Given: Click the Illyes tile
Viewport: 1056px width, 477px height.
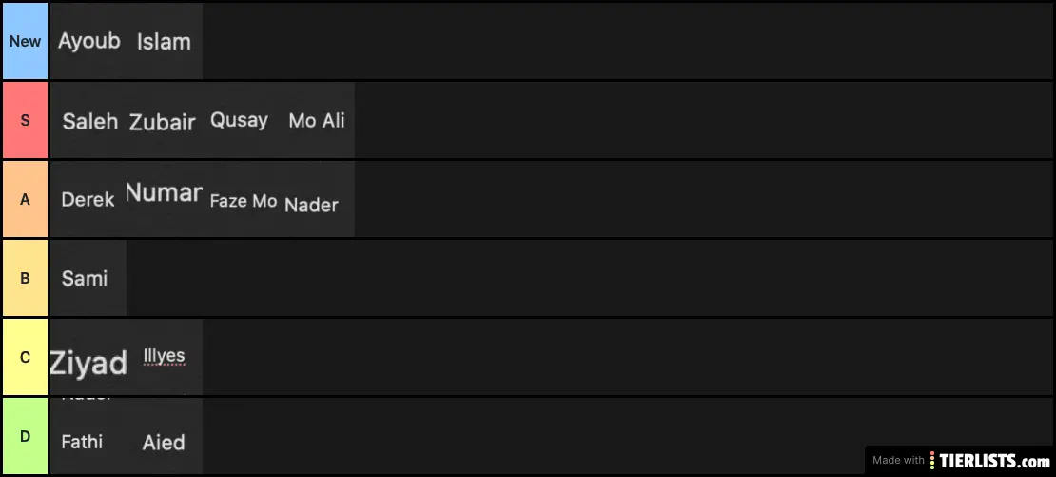Looking at the screenshot, I should (165, 357).
